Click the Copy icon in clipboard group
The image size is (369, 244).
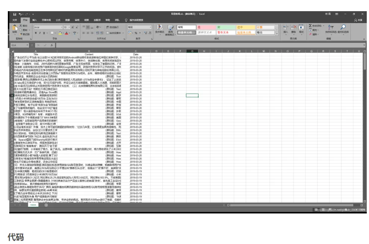(x=21, y=30)
